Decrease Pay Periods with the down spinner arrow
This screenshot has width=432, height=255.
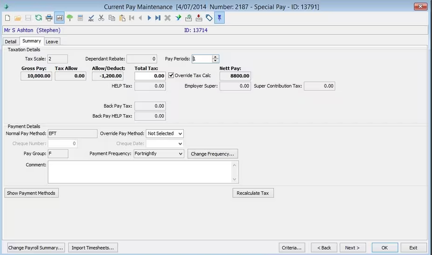[216, 61]
